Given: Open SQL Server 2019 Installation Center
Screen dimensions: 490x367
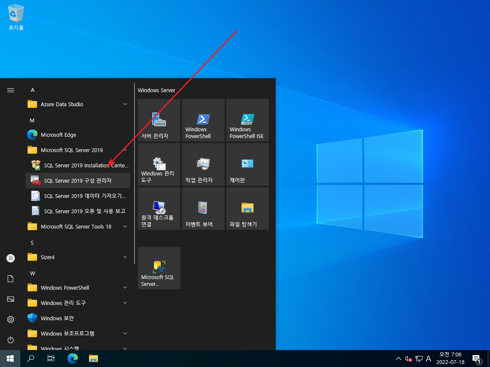Looking at the screenshot, I should (x=78, y=165).
